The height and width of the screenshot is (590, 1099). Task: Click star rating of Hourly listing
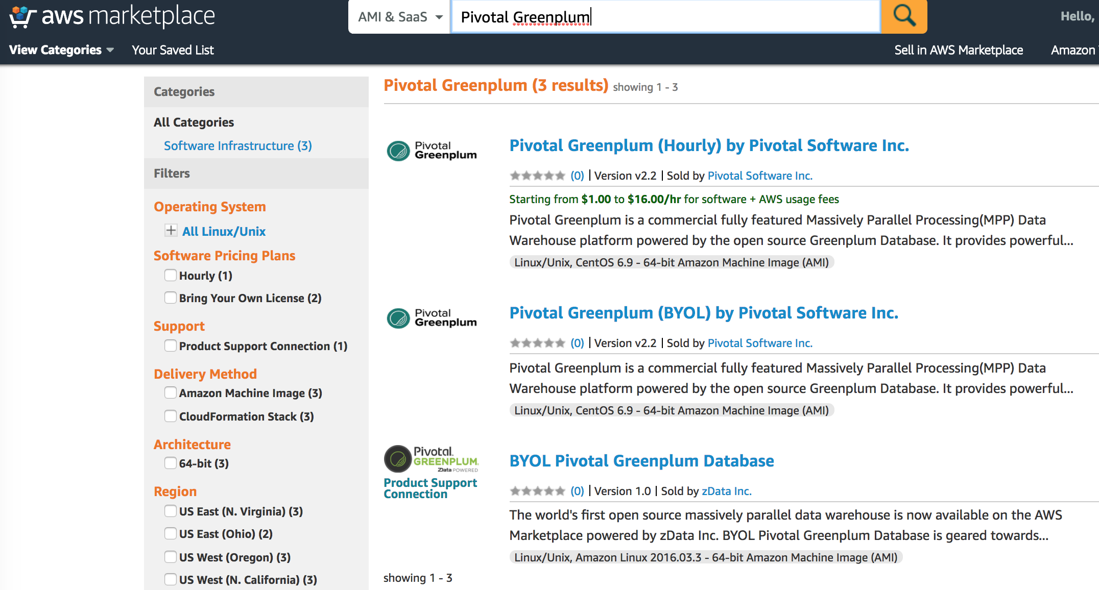[537, 176]
